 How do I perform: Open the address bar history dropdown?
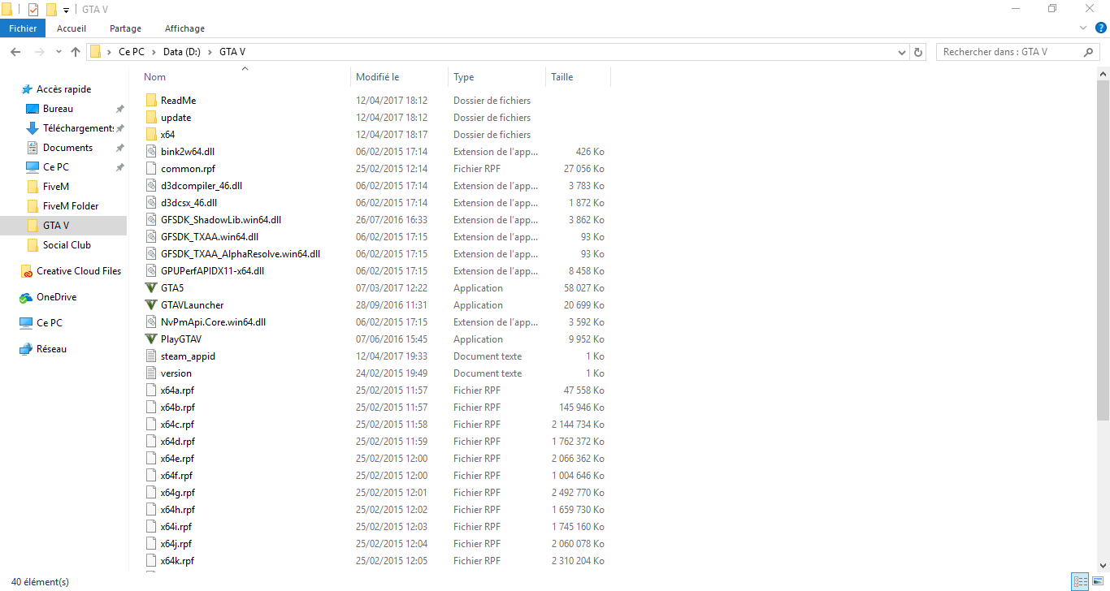click(902, 52)
